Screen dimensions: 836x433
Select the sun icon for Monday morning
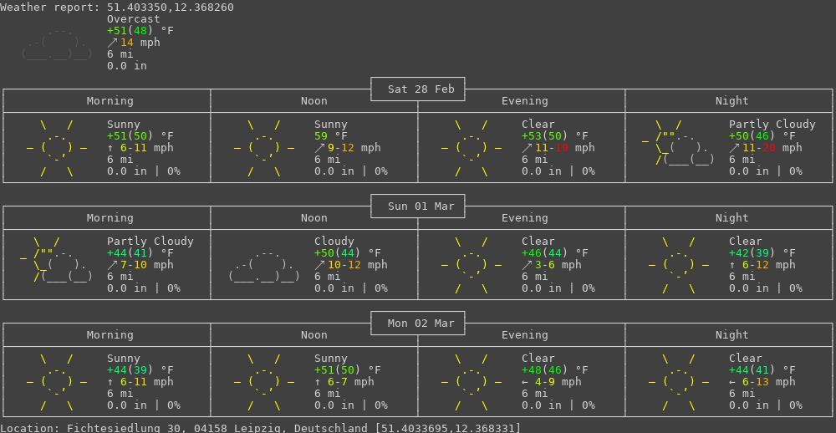[57, 382]
